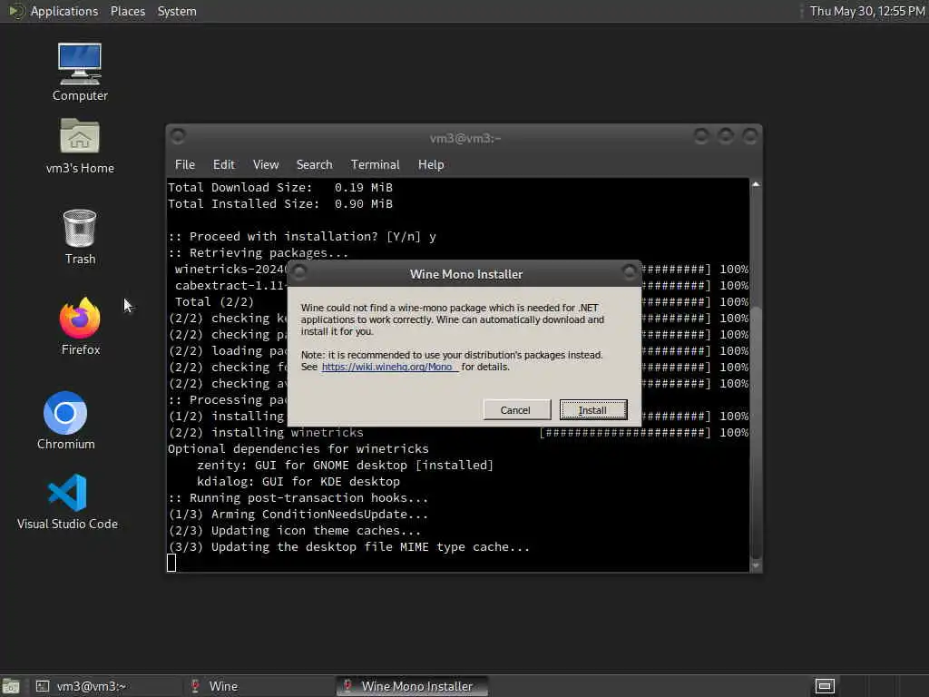Click the vm3@vm3:~ terminal title bar
The image size is (929, 697).
click(x=464, y=138)
